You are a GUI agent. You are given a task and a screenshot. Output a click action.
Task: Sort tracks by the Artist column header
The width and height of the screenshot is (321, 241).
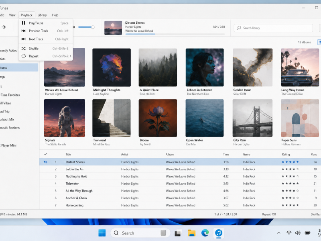coord(124,154)
